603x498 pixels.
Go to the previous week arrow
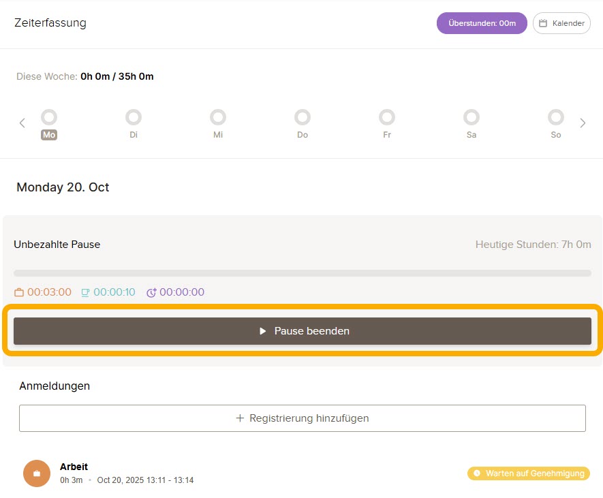[x=22, y=123]
